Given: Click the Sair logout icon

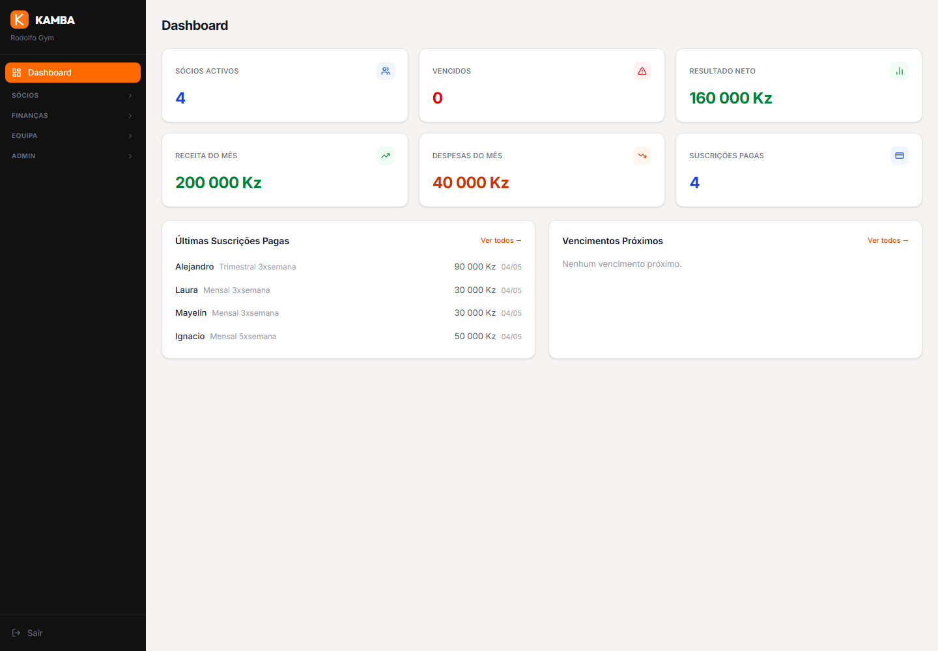Looking at the screenshot, I should coord(16,633).
